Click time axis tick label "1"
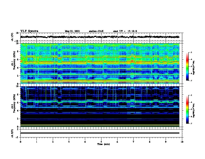Screen dimensions: 205x159 click(36, 142)
